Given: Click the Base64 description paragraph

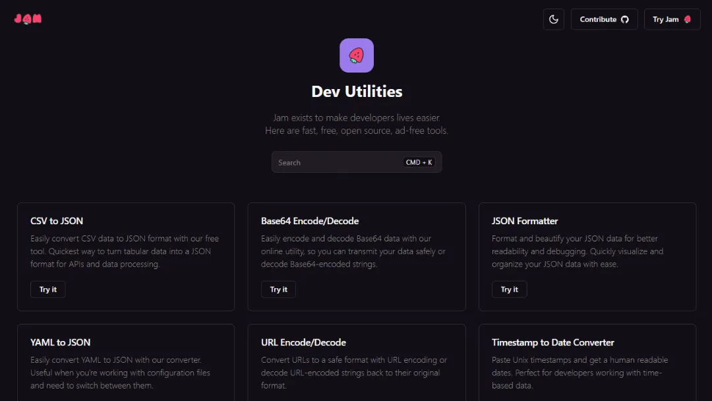Looking at the screenshot, I should (353, 251).
